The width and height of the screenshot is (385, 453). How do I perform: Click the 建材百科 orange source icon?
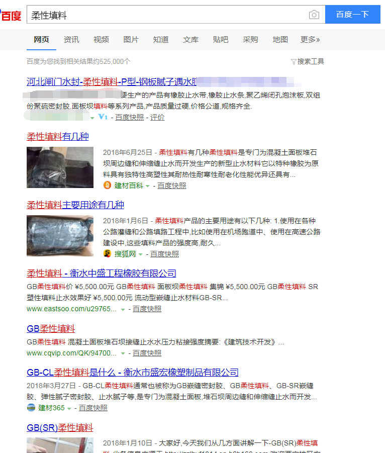coord(107,185)
